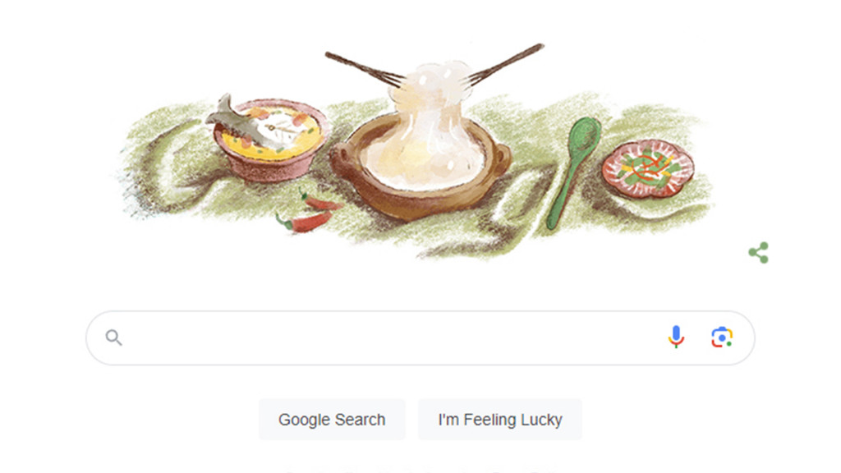Click the blue and red microphone
Image resolution: width=841 pixels, height=473 pixels.
(x=676, y=338)
